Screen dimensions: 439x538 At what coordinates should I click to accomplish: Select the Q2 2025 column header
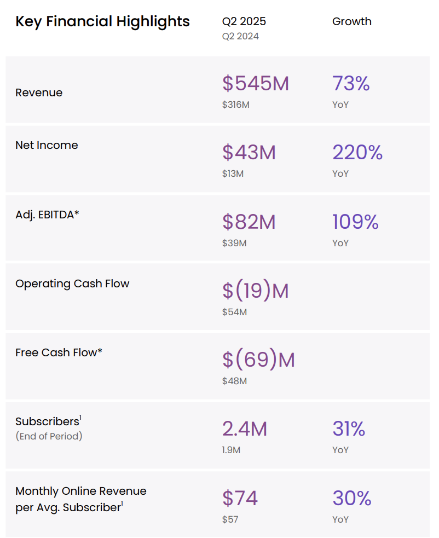244,21
